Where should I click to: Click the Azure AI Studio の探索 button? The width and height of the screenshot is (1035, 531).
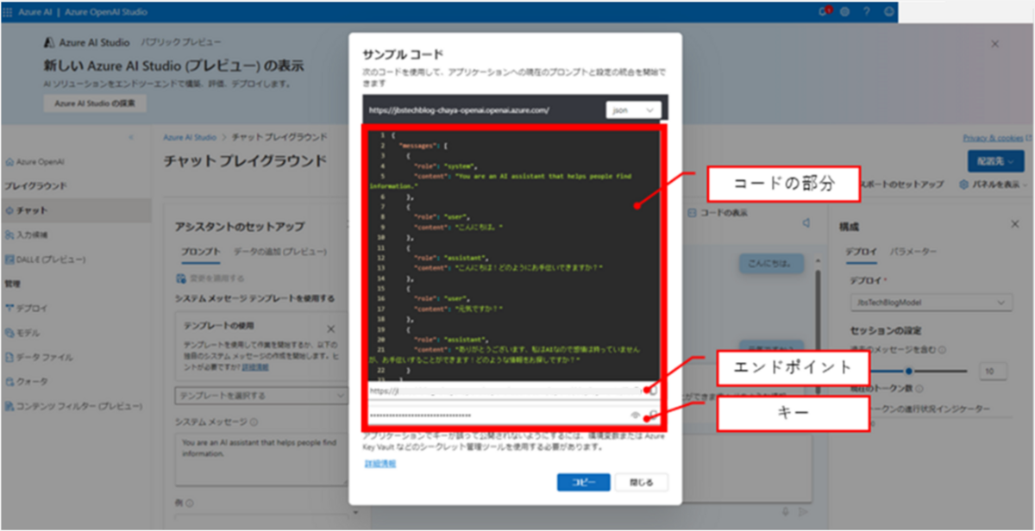(x=95, y=103)
